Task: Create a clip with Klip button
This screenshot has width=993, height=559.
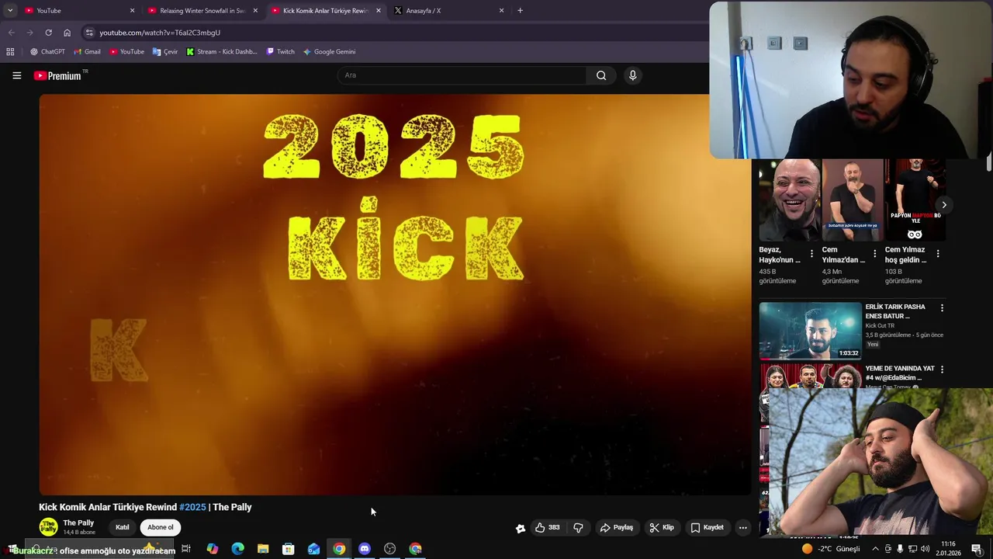Action: (662, 527)
